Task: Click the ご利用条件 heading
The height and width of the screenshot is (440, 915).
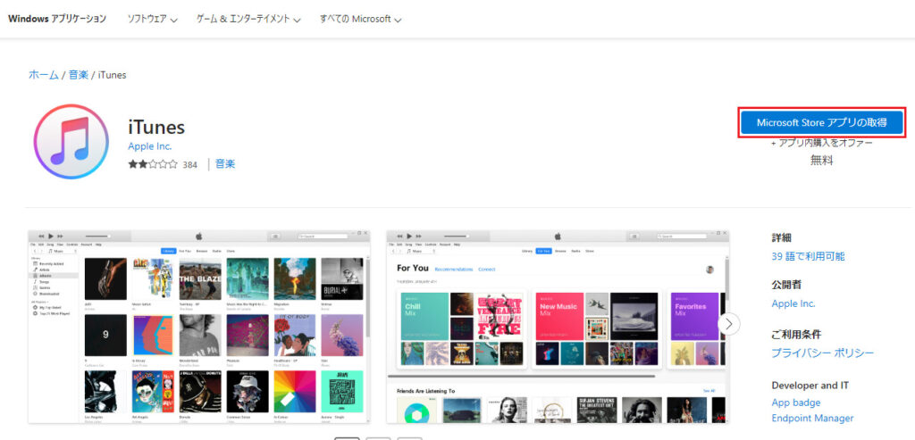Action: 796,335
